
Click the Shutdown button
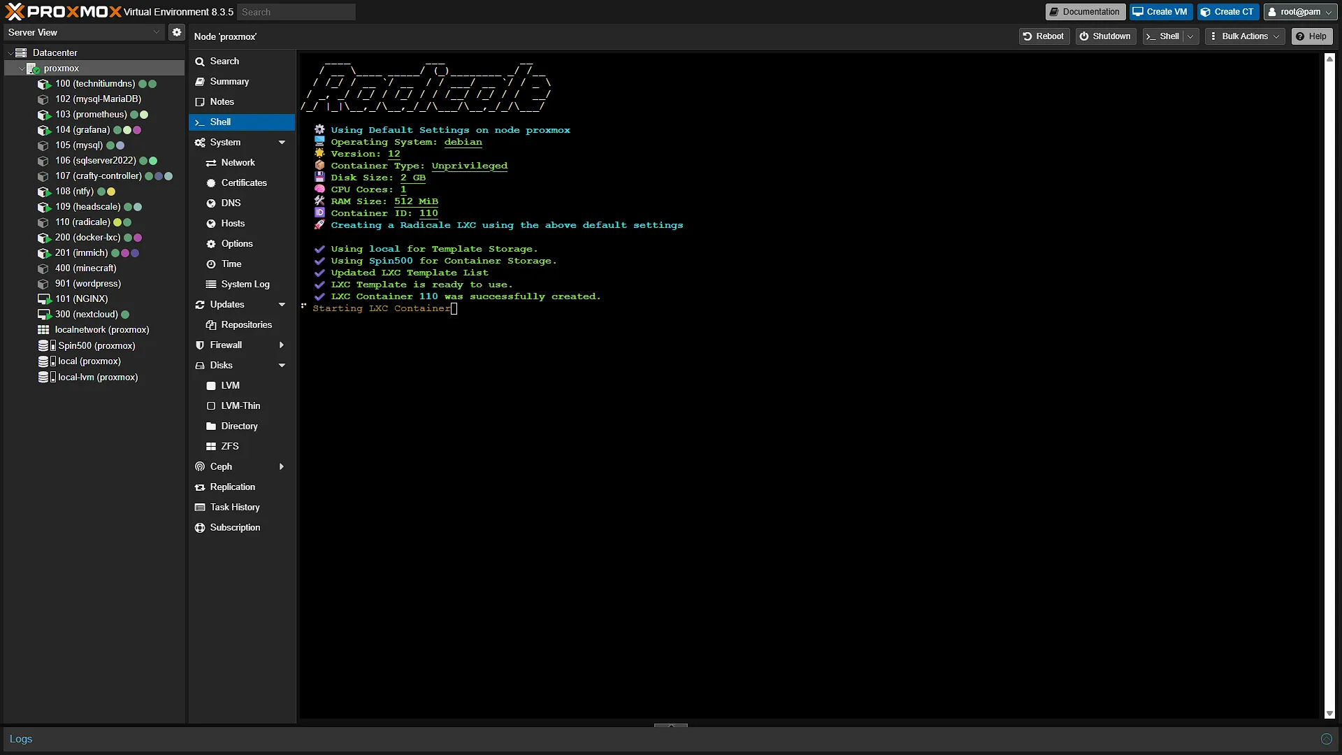click(1106, 36)
